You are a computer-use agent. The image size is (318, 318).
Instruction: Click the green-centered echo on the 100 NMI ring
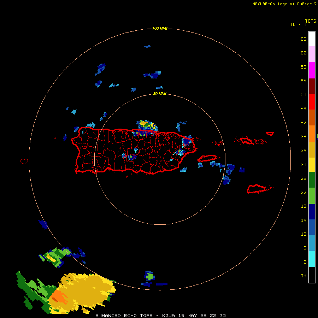pos(149,276)
